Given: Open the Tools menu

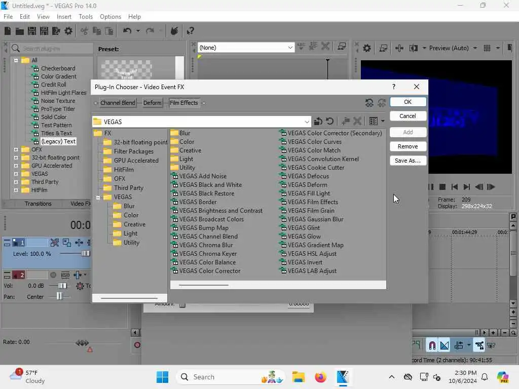Looking at the screenshot, I should (86, 17).
